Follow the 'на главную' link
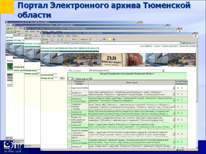The image size is (206, 154). point(146,46)
